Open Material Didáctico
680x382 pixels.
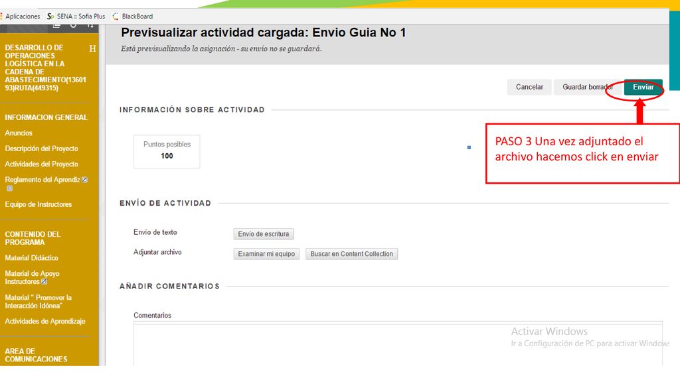32,258
